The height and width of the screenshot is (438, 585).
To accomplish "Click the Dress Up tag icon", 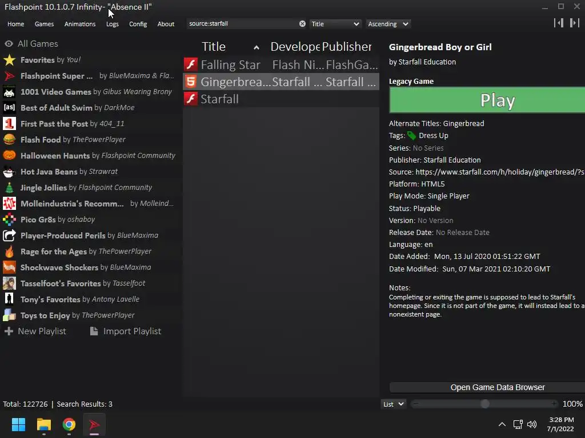I will 411,136.
